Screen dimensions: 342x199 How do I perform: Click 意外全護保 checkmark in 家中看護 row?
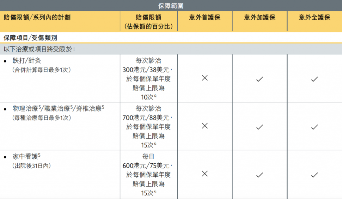pyautogui.click(x=315, y=175)
